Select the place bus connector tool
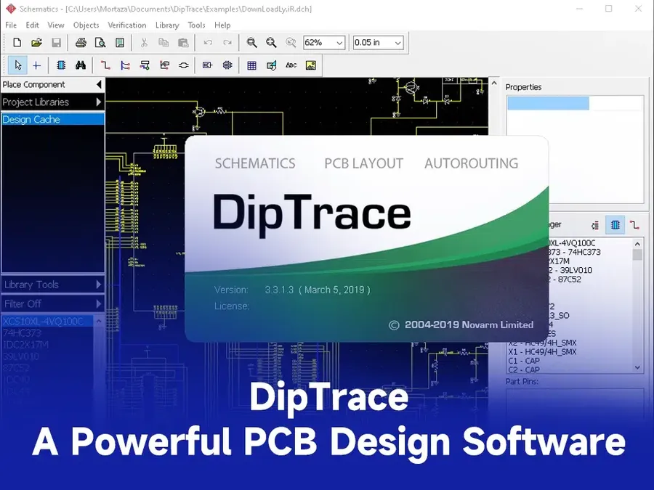Screen dimensions: 654x490 (145, 65)
